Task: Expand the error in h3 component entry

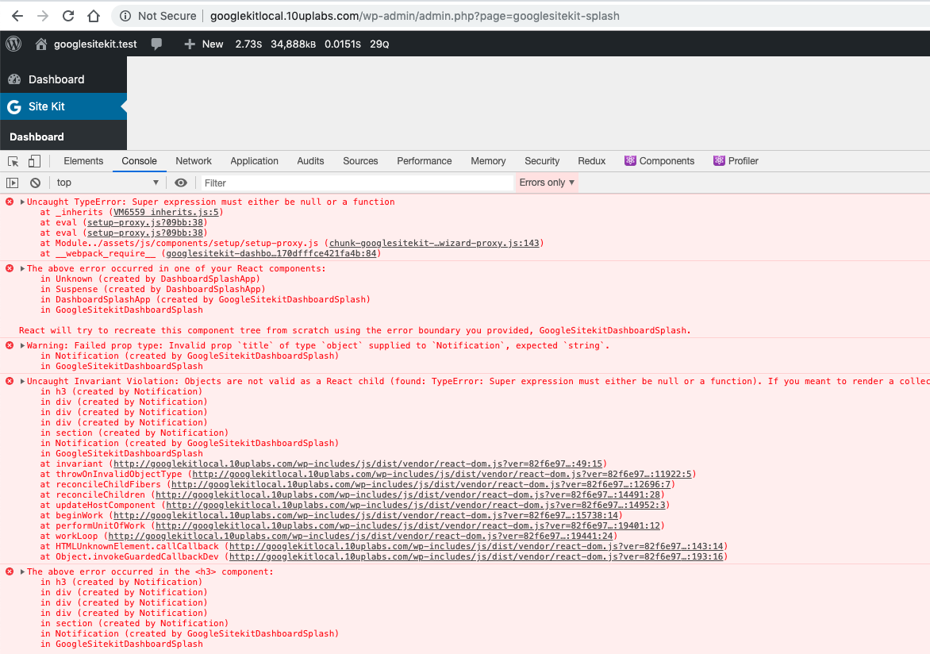Action: pos(22,571)
